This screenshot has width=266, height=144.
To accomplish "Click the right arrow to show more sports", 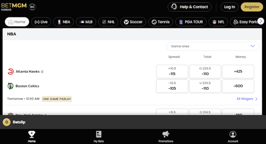I will pyautogui.click(x=261, y=21).
